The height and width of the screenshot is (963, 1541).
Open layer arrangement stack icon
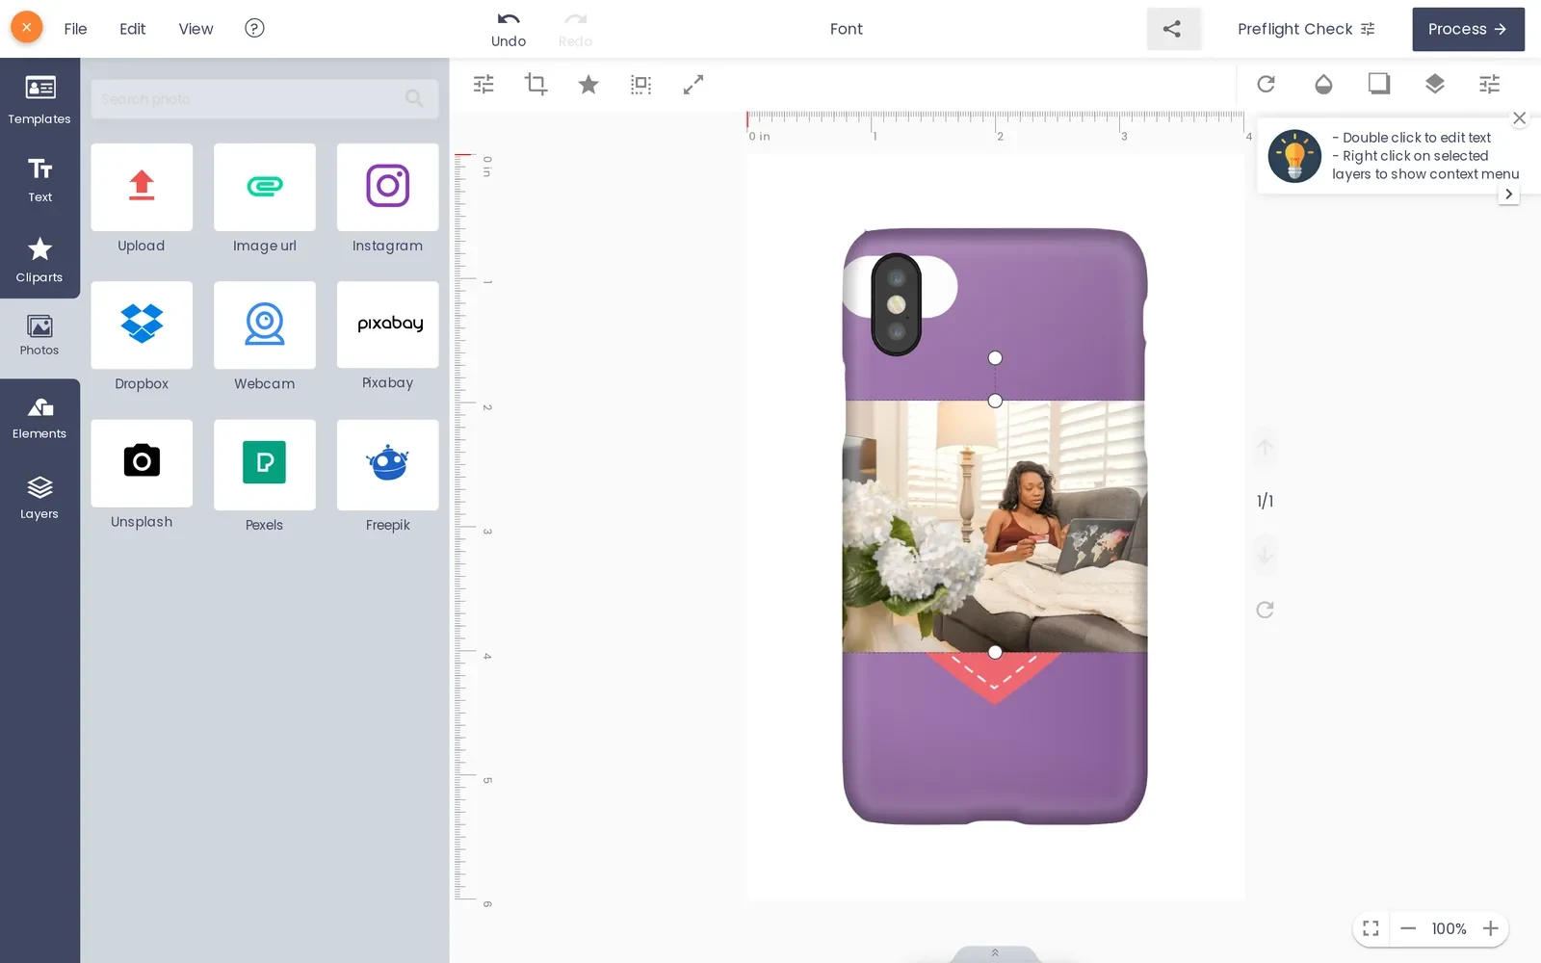[x=1435, y=84]
